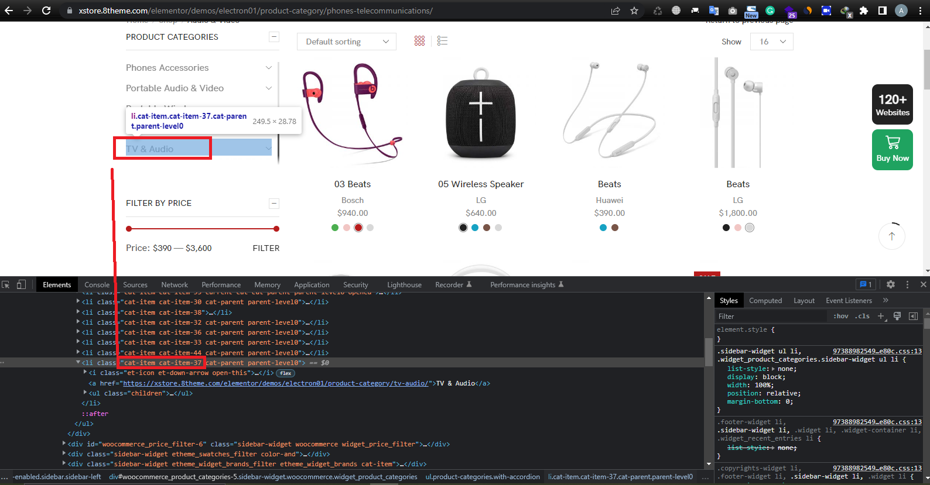This screenshot has width=930, height=485.
Task: Switch to Computed styles tab
Action: (x=765, y=301)
